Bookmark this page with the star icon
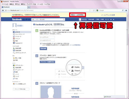The width and height of the screenshot is (129, 99). pyautogui.click(x=90, y=10)
